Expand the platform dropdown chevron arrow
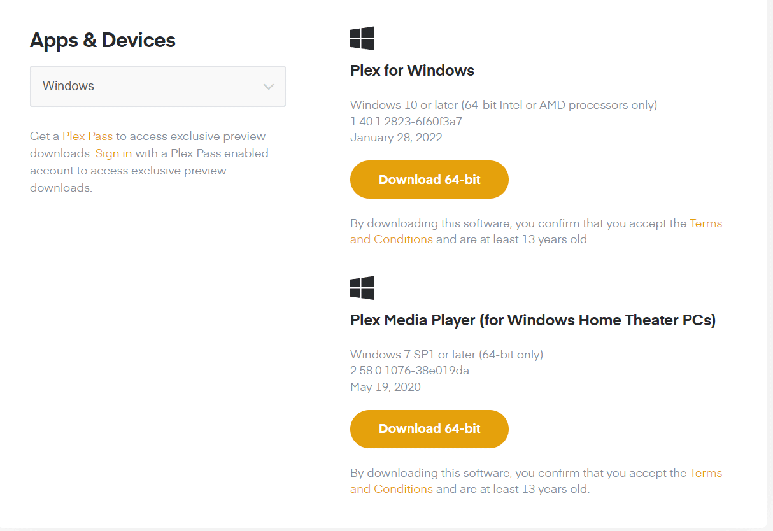The image size is (773, 531). [x=269, y=87]
